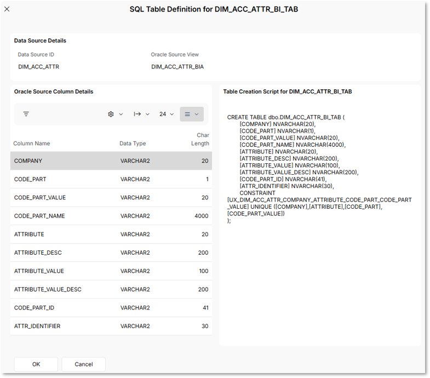
Task: Click the Data Source Details heading
Action: tap(40, 41)
